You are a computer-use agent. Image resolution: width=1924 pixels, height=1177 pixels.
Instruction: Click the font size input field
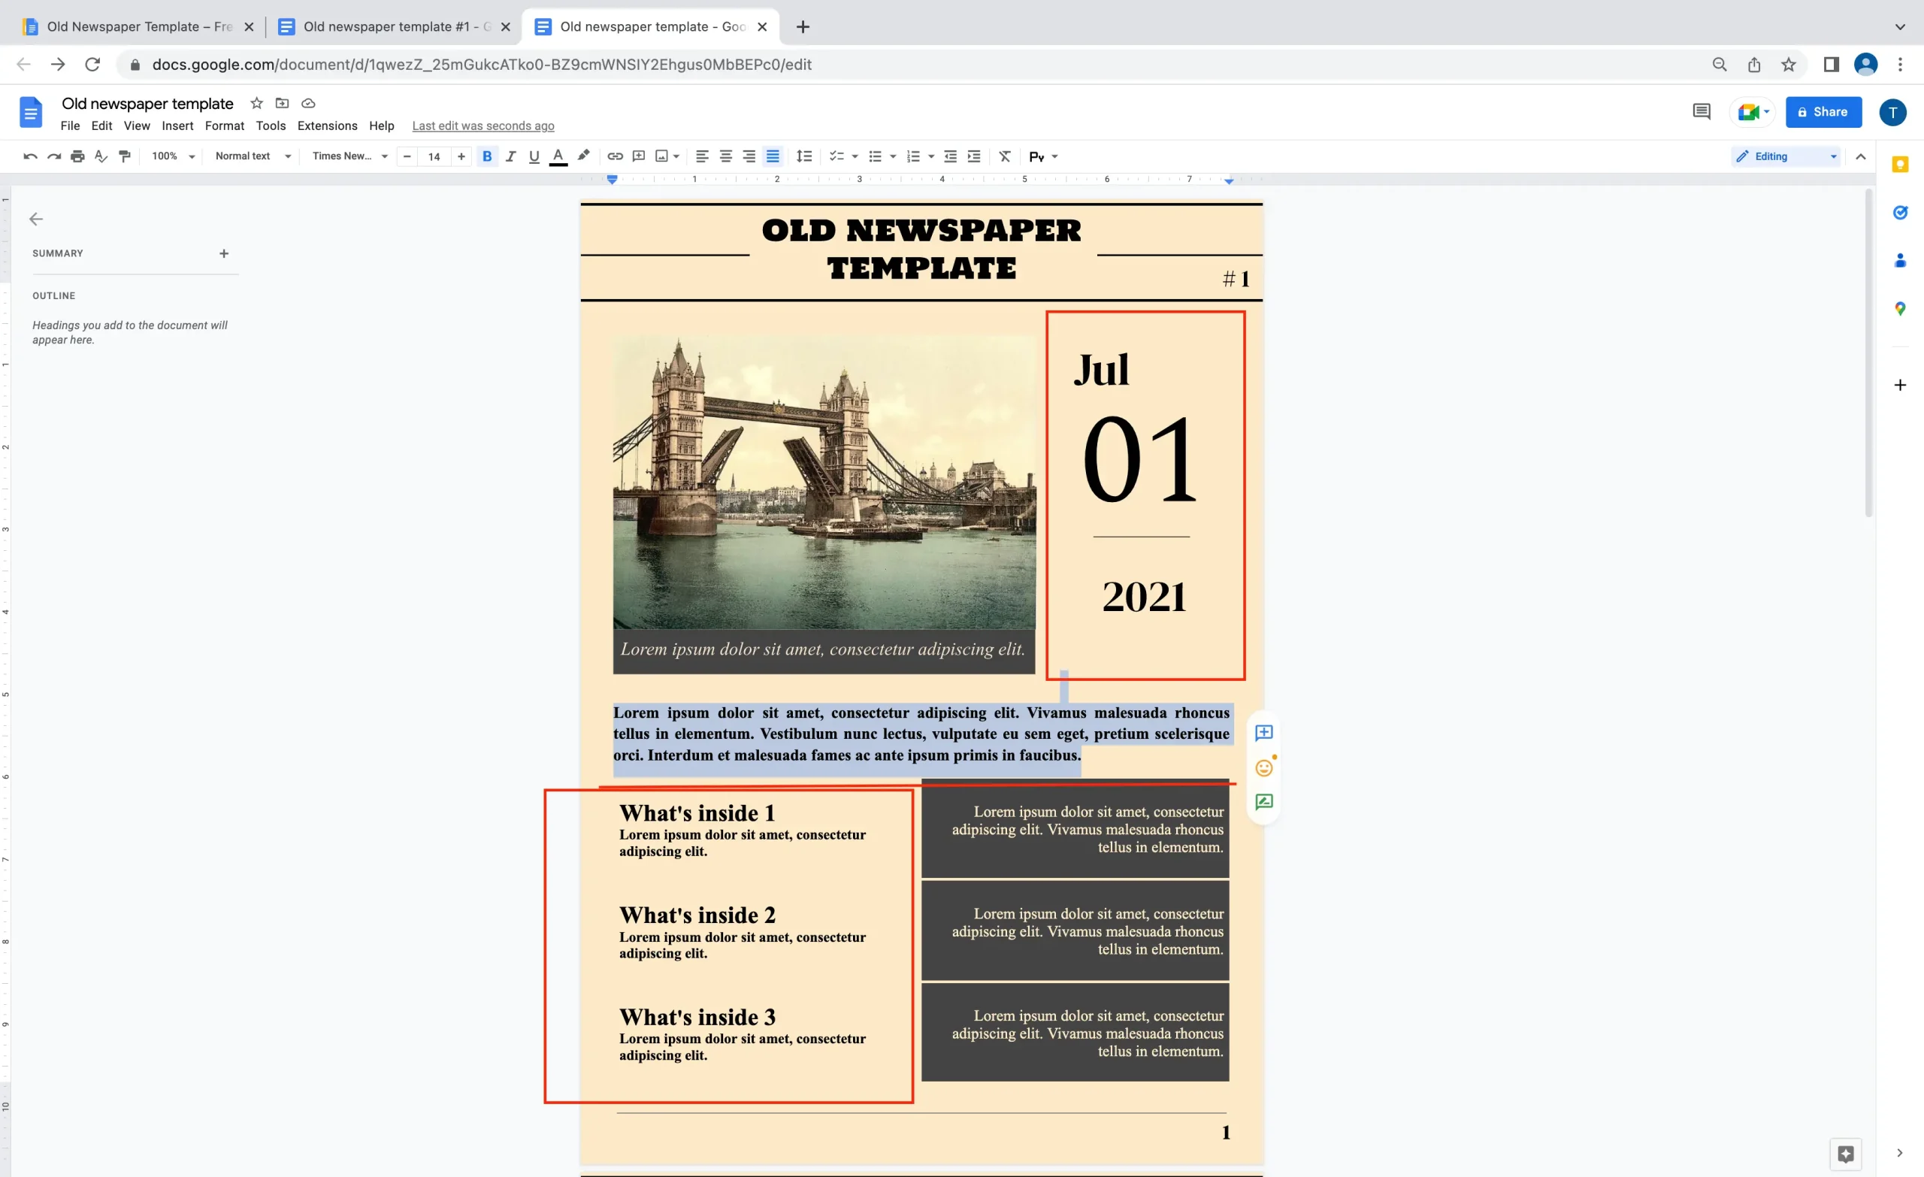[434, 156]
